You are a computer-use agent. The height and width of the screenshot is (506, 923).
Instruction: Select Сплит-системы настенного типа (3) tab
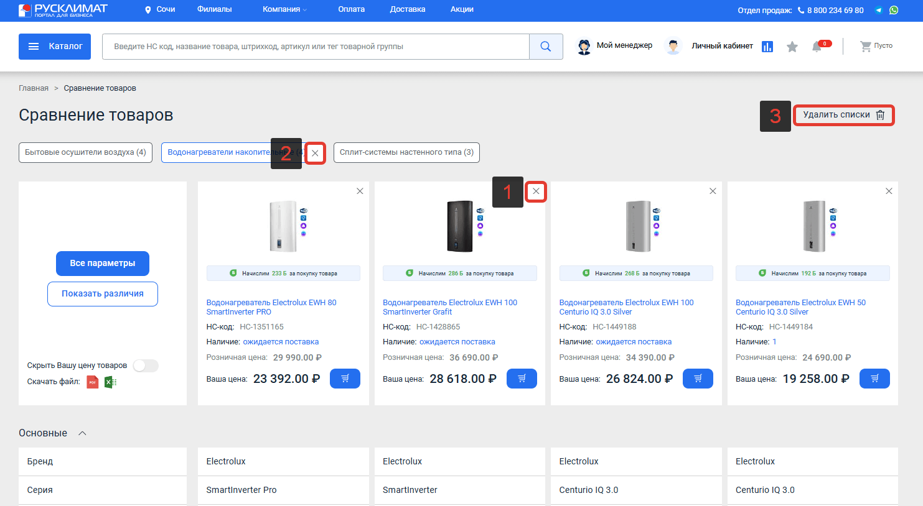click(406, 152)
